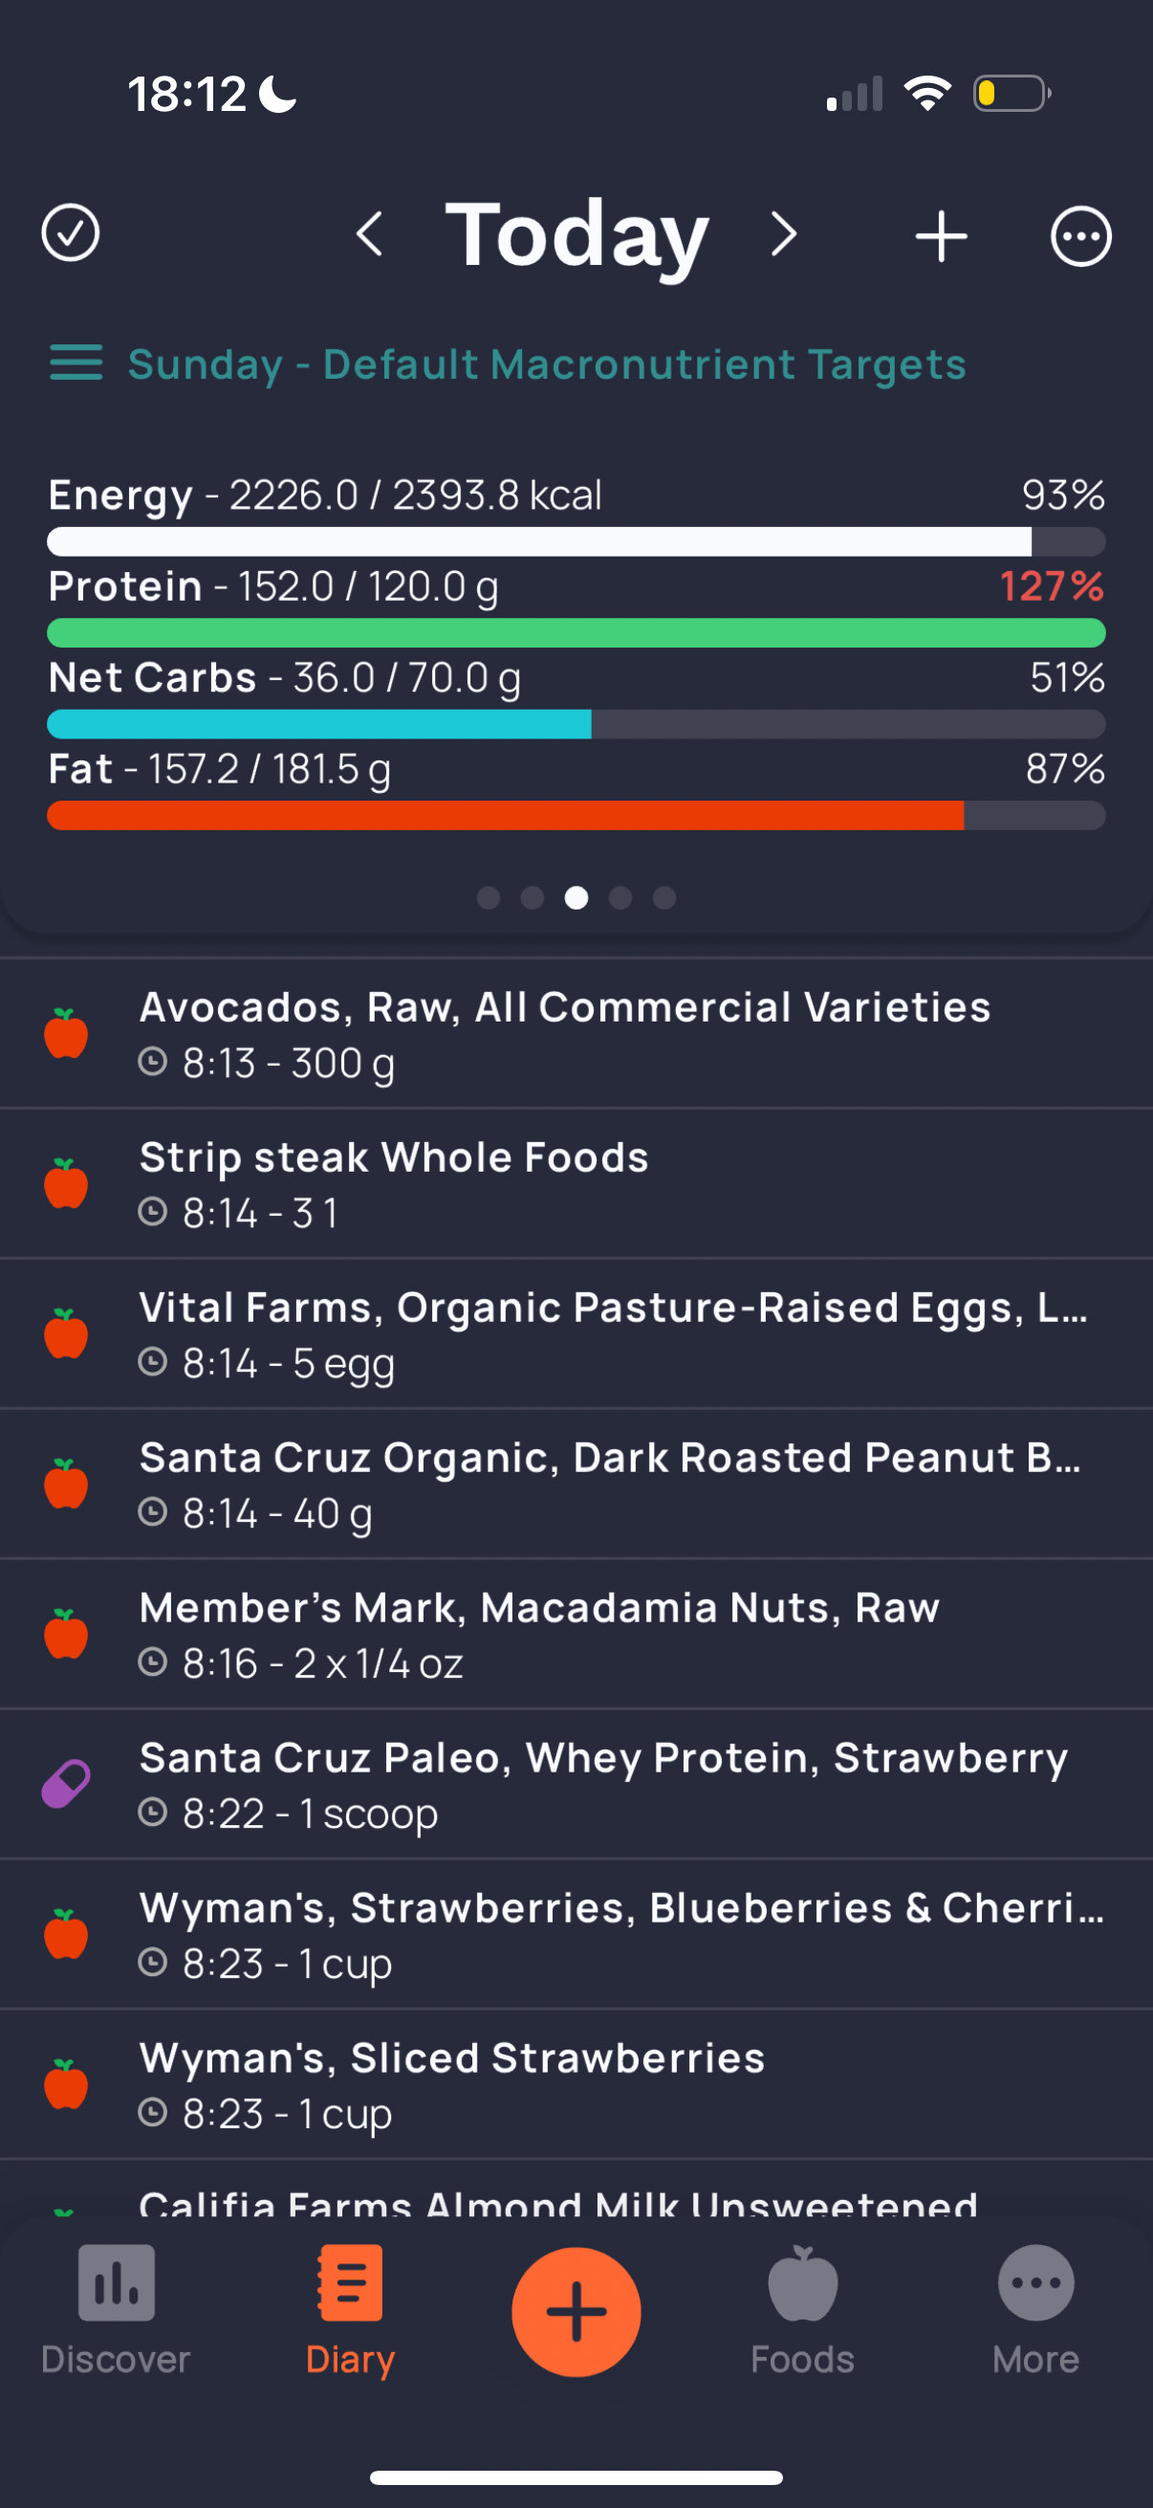Open Sunday - Default Macronutrient Targets link
The image size is (1153, 2508).
point(547,364)
